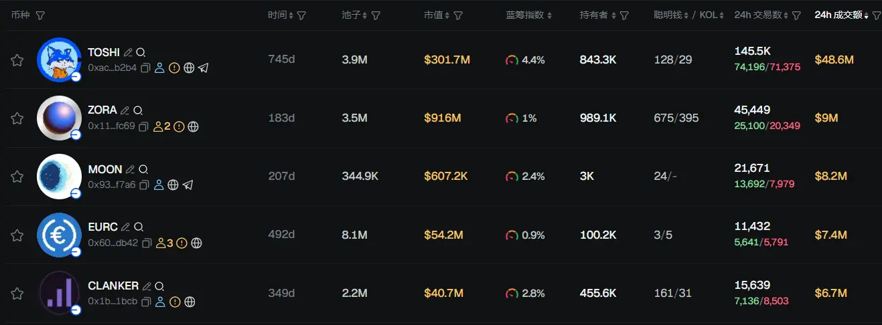Image resolution: width=882 pixels, height=325 pixels.
Task: Open the MOON website globe icon
Action: tap(173, 185)
